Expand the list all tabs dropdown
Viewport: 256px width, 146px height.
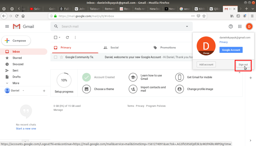pos(253,9)
